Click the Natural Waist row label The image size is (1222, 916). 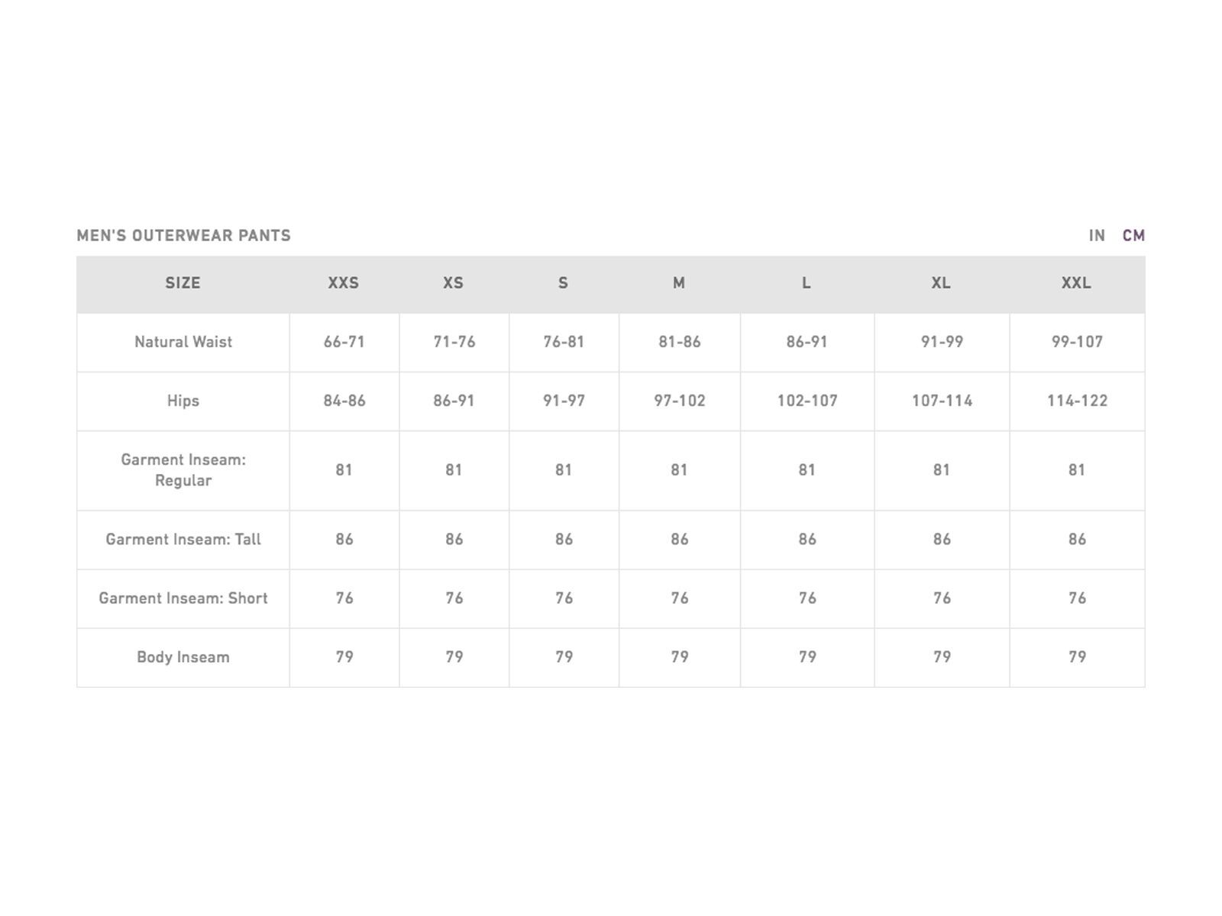point(183,342)
